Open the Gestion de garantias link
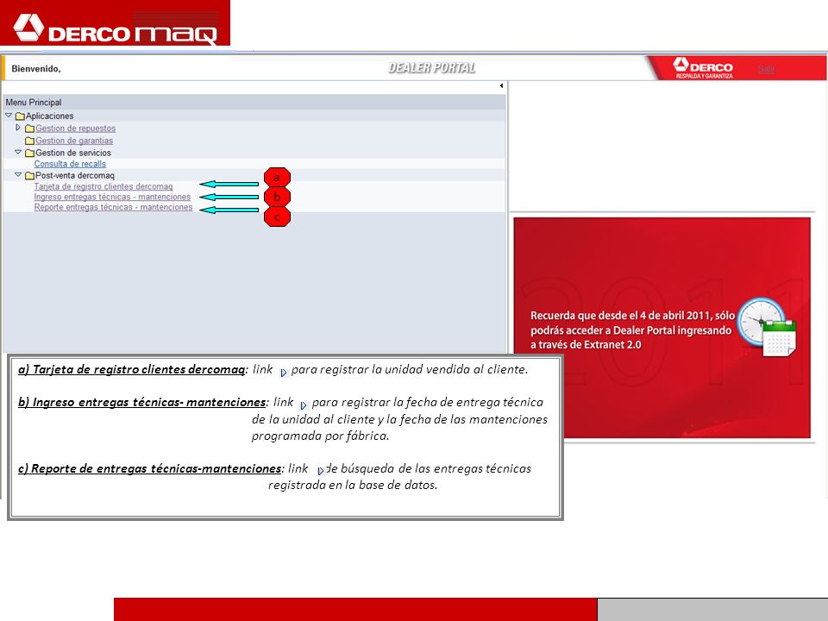Viewport: 828px width, 621px height. [x=74, y=141]
